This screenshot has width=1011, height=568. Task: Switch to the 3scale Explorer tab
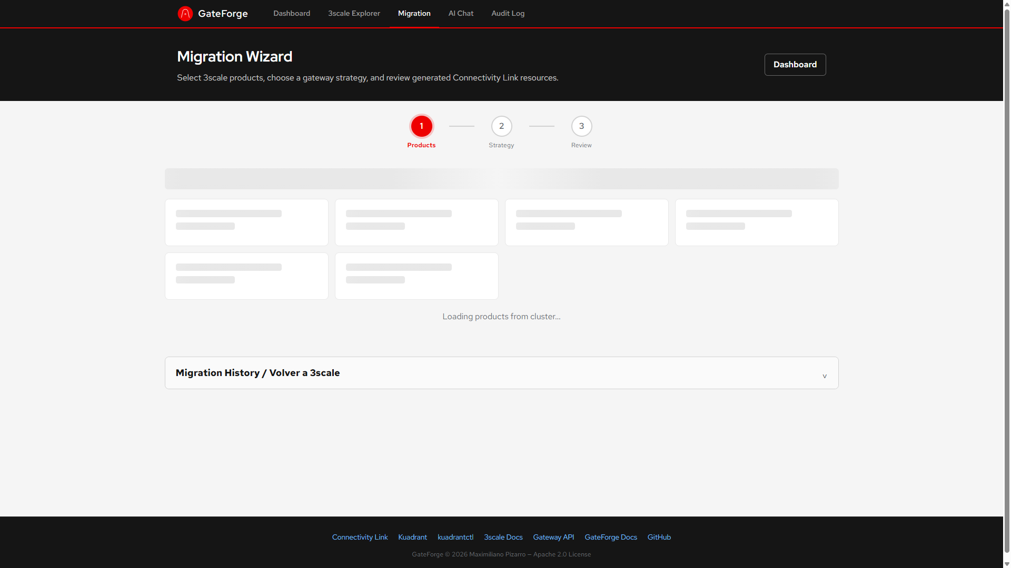click(x=354, y=13)
